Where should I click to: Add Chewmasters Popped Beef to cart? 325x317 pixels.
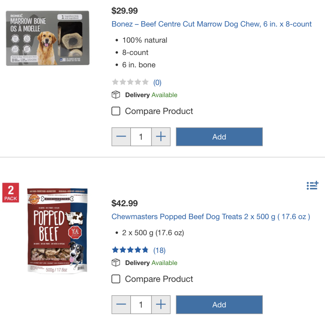pyautogui.click(x=219, y=305)
